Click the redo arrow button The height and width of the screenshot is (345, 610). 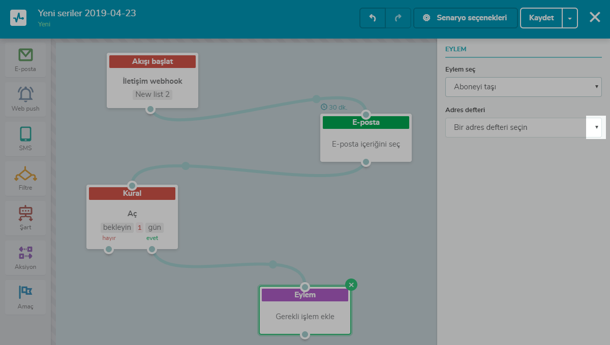(398, 18)
